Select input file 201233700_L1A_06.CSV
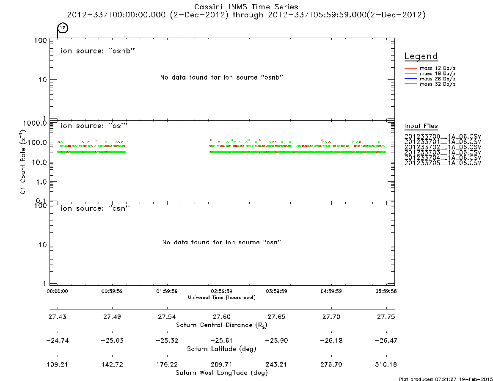493x381 pixels. (x=443, y=137)
